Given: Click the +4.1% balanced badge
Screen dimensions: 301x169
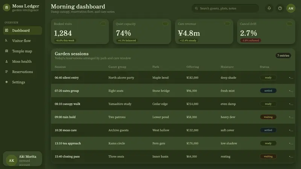Looking at the screenshot, I should pos(127,41).
